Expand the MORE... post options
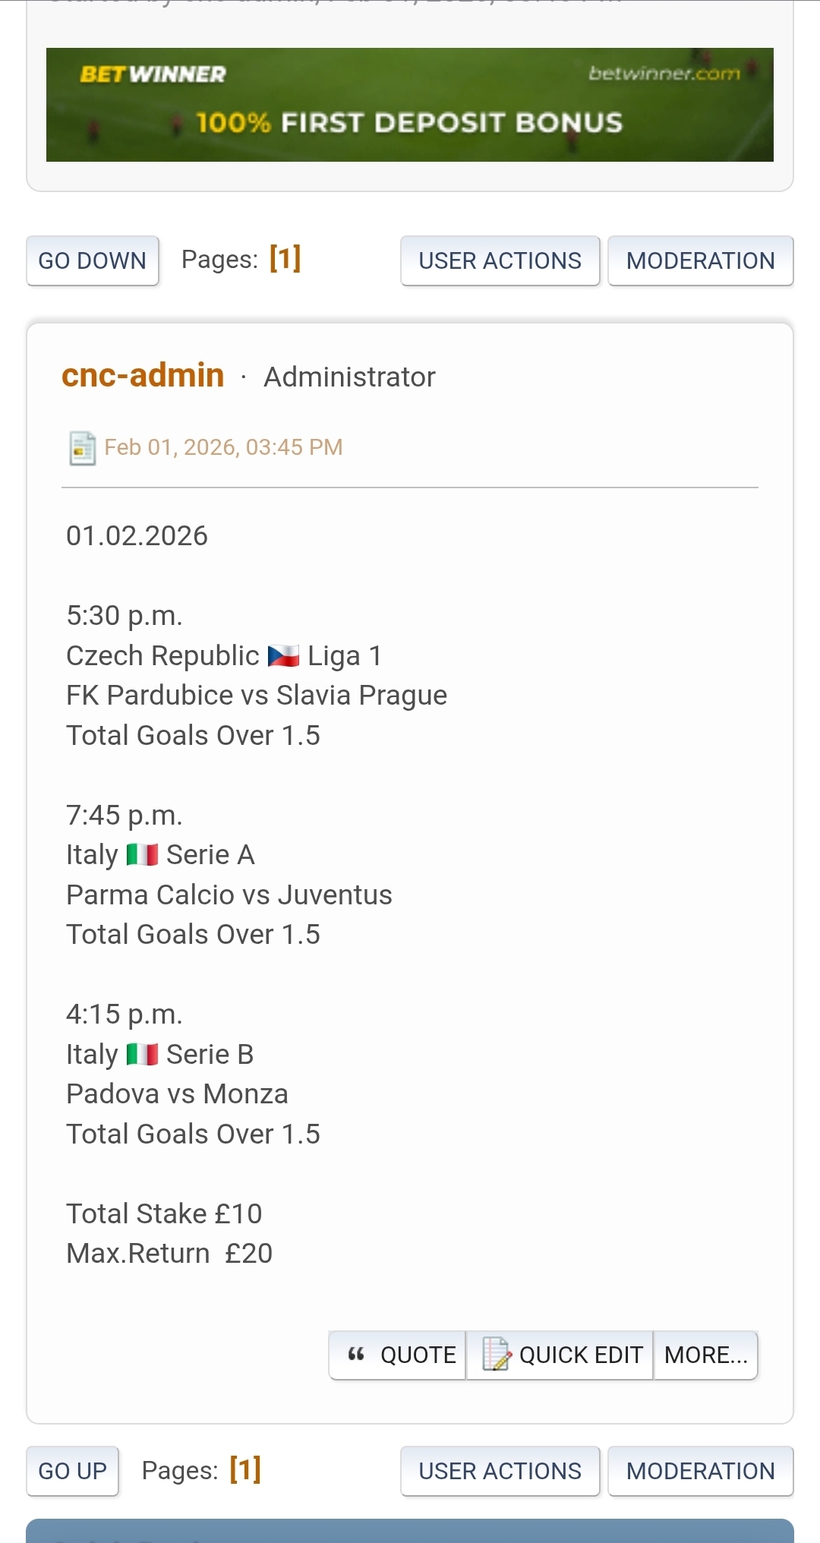820x1543 pixels. (x=705, y=1355)
